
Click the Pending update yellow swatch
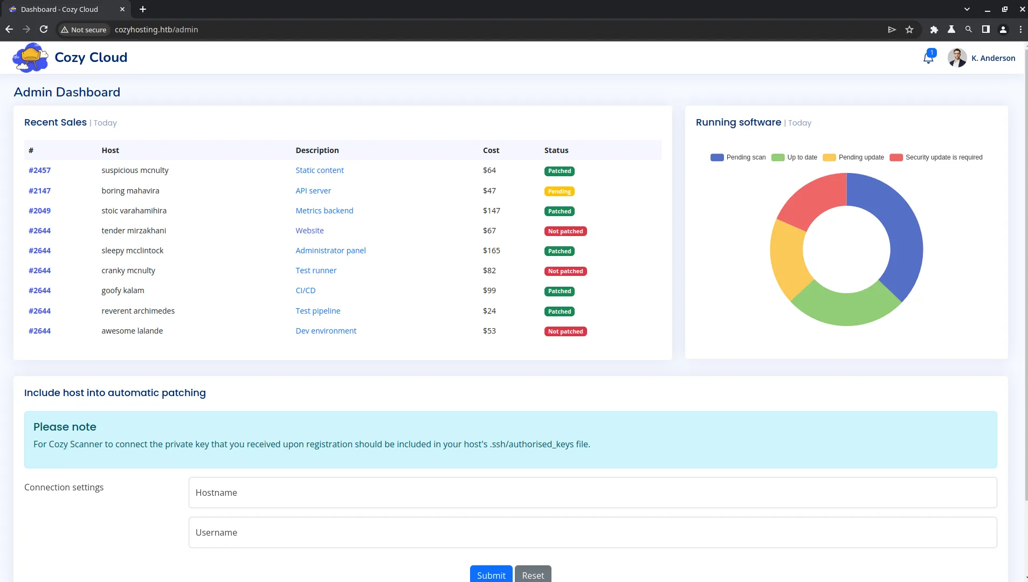coord(829,157)
